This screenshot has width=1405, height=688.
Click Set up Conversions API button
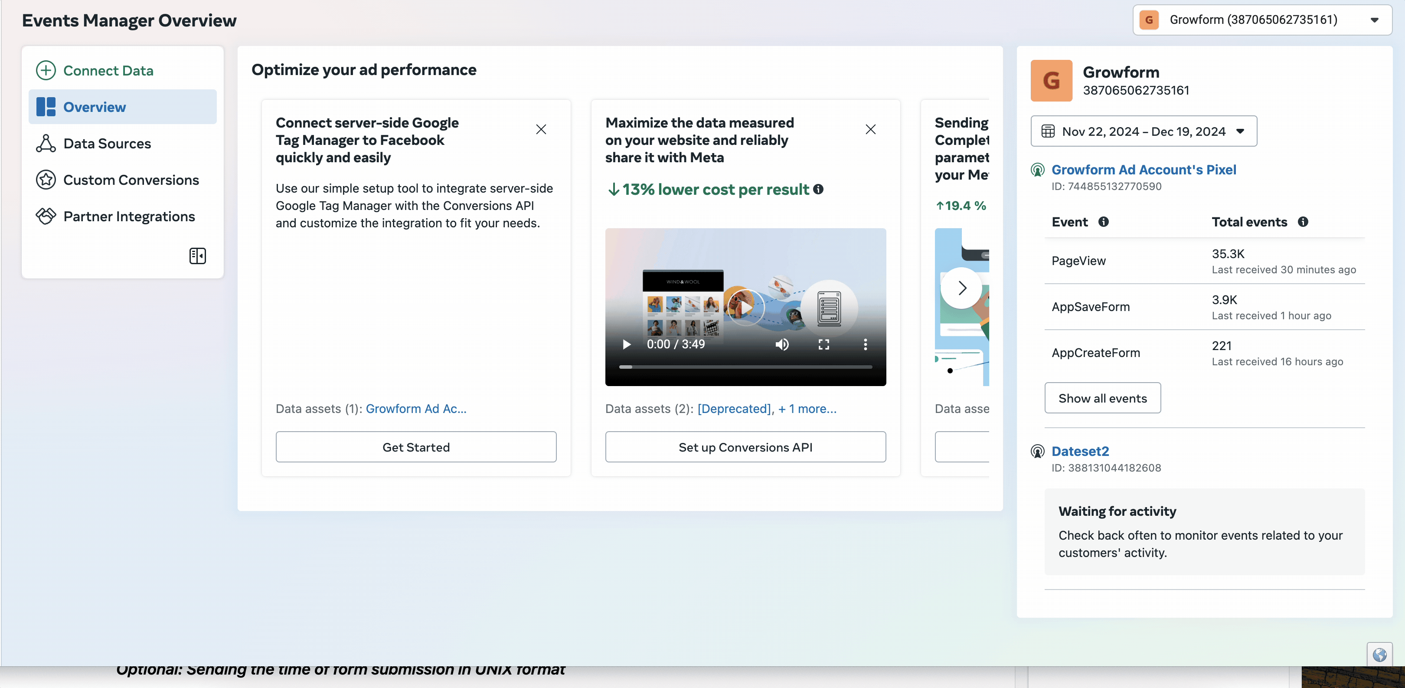745,447
